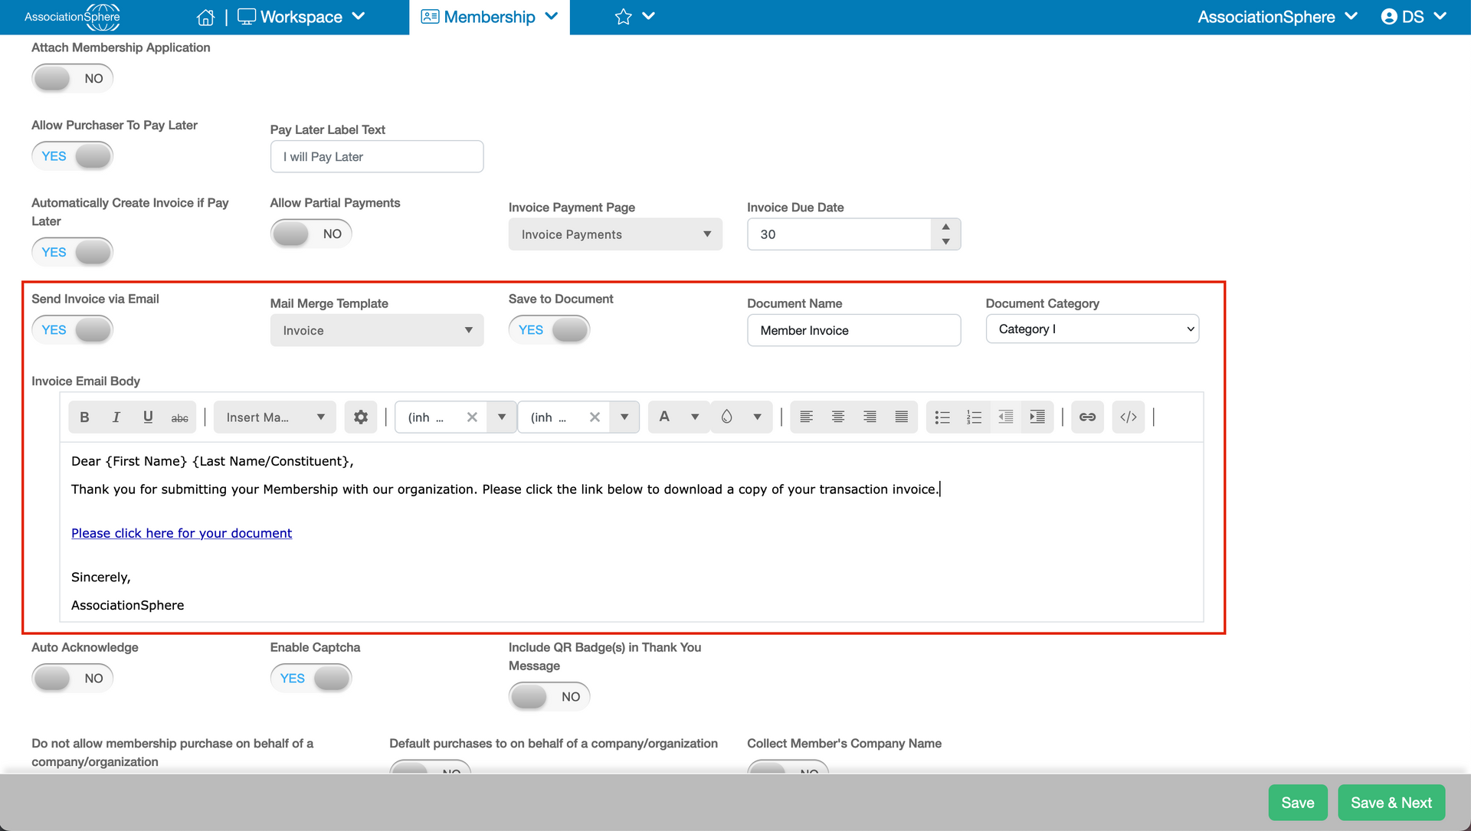Screen dimensions: 1471x831
Task: Open the Mail Merge Template dropdown
Action: point(377,330)
